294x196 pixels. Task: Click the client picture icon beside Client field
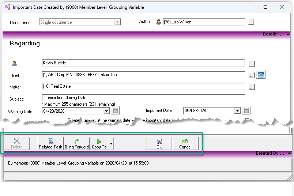(261, 75)
